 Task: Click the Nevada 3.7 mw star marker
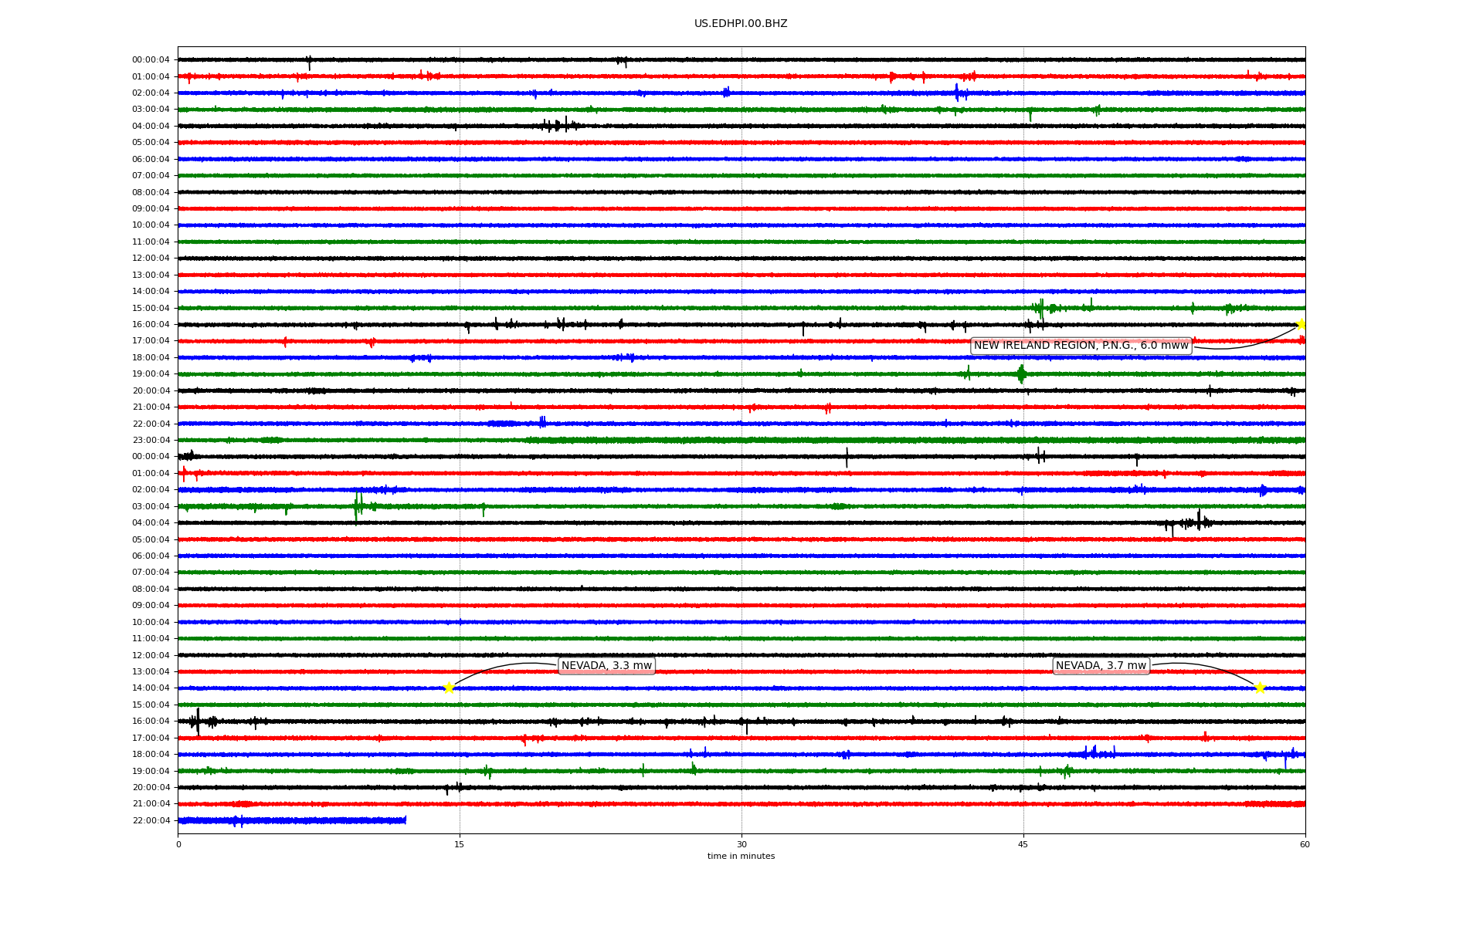[x=1260, y=688]
